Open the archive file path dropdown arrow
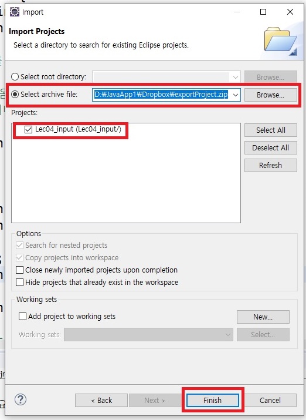306x420 pixels. (236, 95)
